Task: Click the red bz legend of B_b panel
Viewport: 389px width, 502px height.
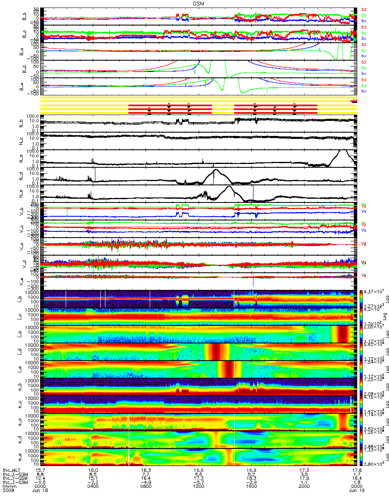Action: (364, 10)
